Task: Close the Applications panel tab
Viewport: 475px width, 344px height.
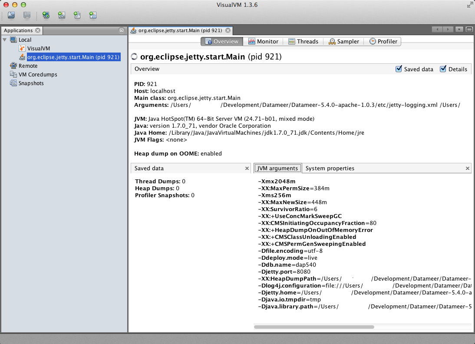Action: click(x=38, y=30)
